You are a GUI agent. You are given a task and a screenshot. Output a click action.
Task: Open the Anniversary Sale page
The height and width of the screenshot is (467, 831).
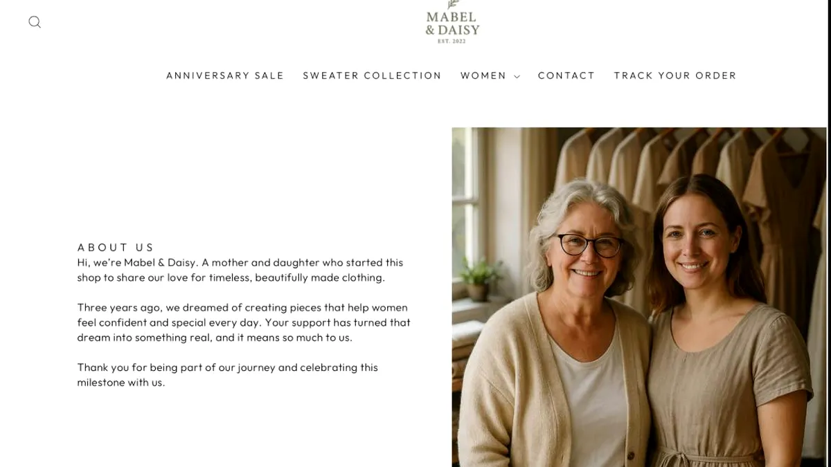point(225,76)
